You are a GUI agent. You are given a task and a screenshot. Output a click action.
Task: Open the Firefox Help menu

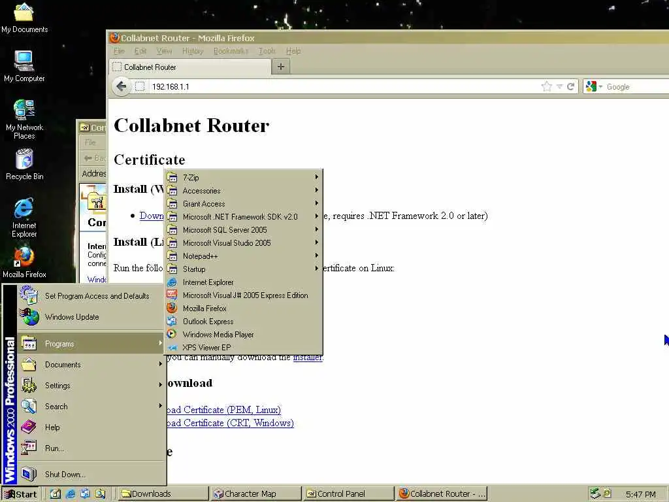tap(293, 51)
